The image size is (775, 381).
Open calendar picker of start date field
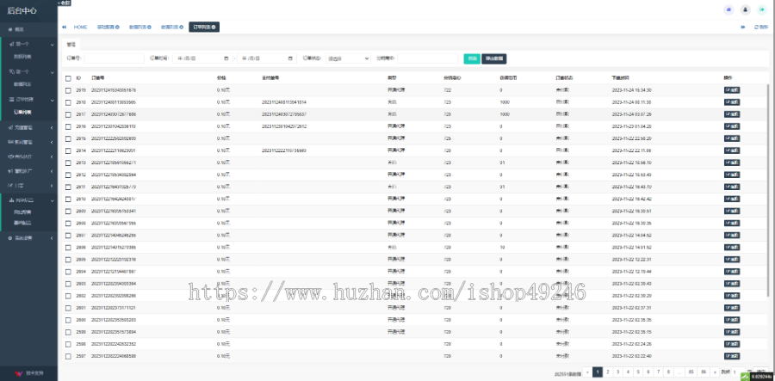(226, 58)
